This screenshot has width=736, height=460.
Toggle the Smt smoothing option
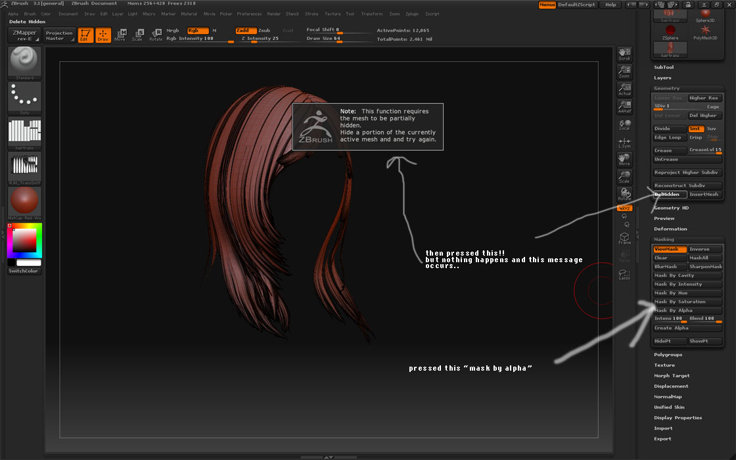point(695,129)
